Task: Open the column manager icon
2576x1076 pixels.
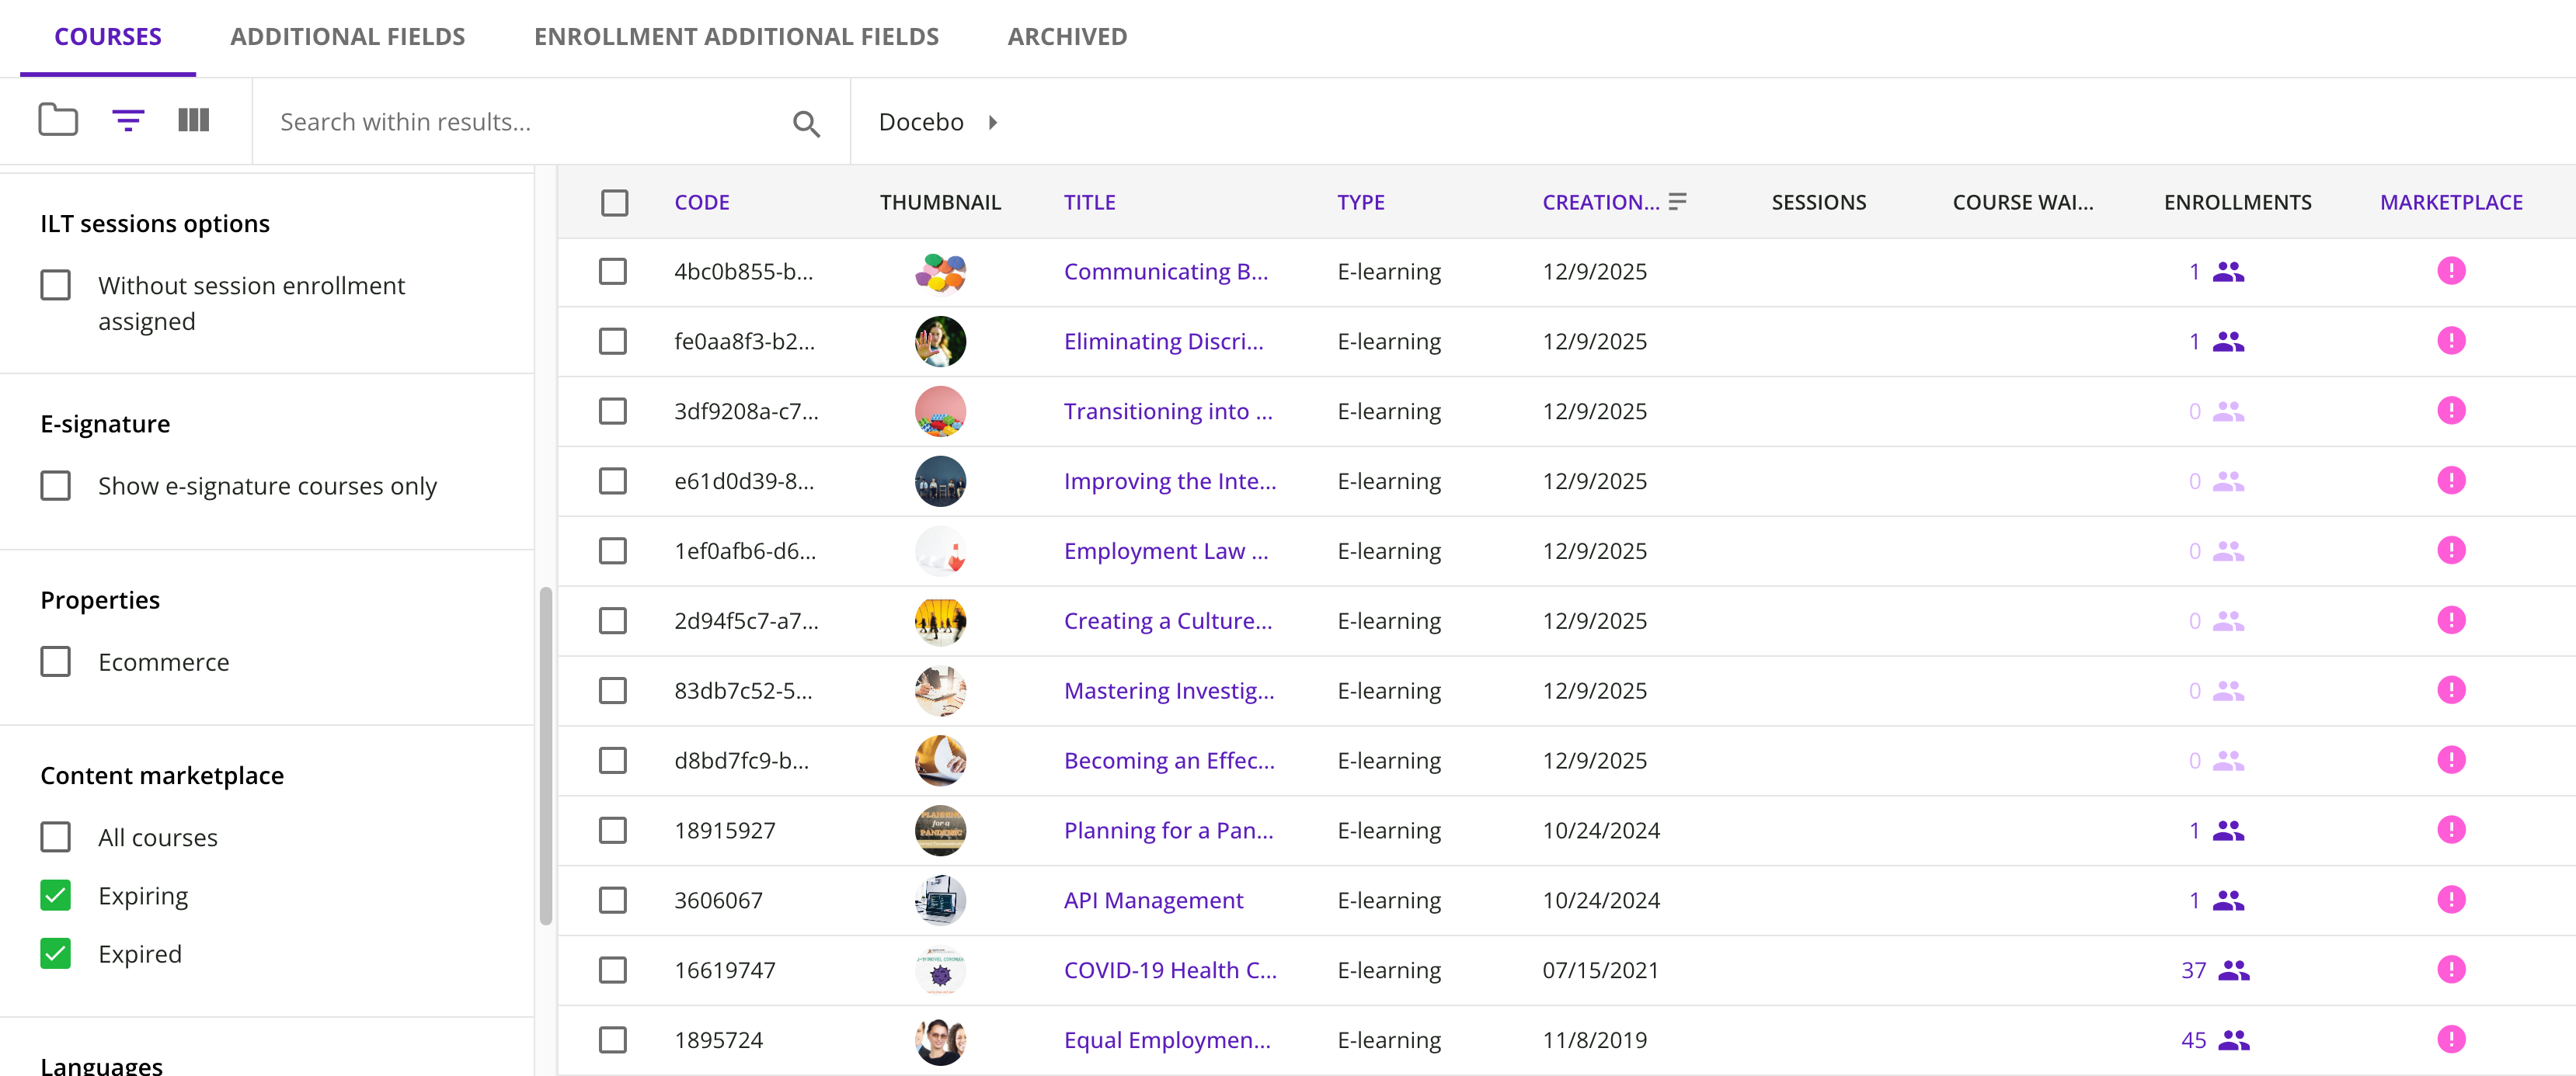Action: click(x=194, y=120)
